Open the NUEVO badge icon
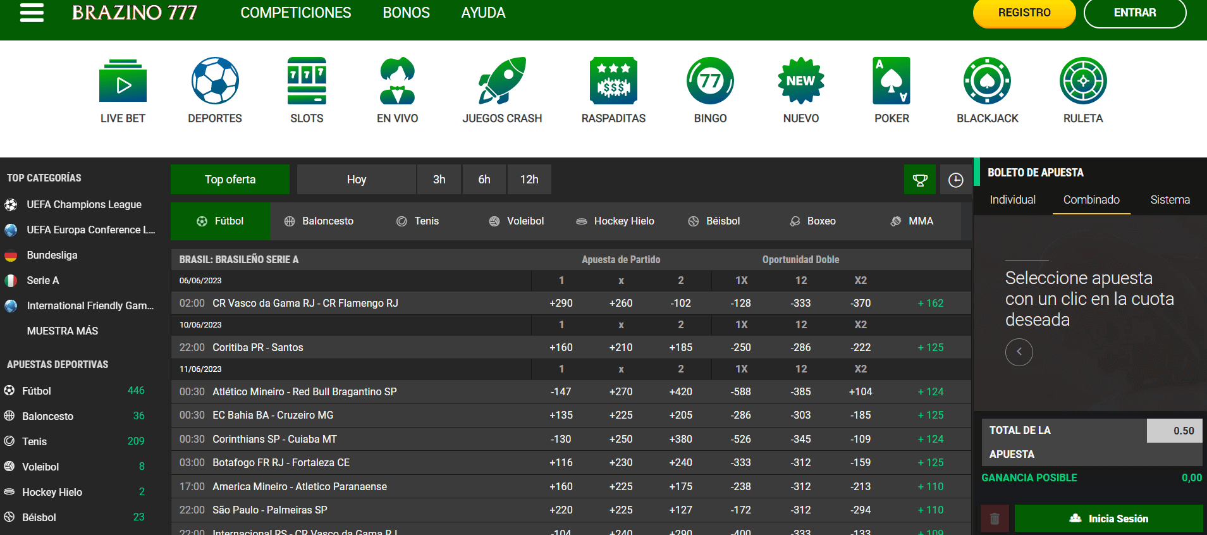The width and height of the screenshot is (1207, 535). click(801, 81)
